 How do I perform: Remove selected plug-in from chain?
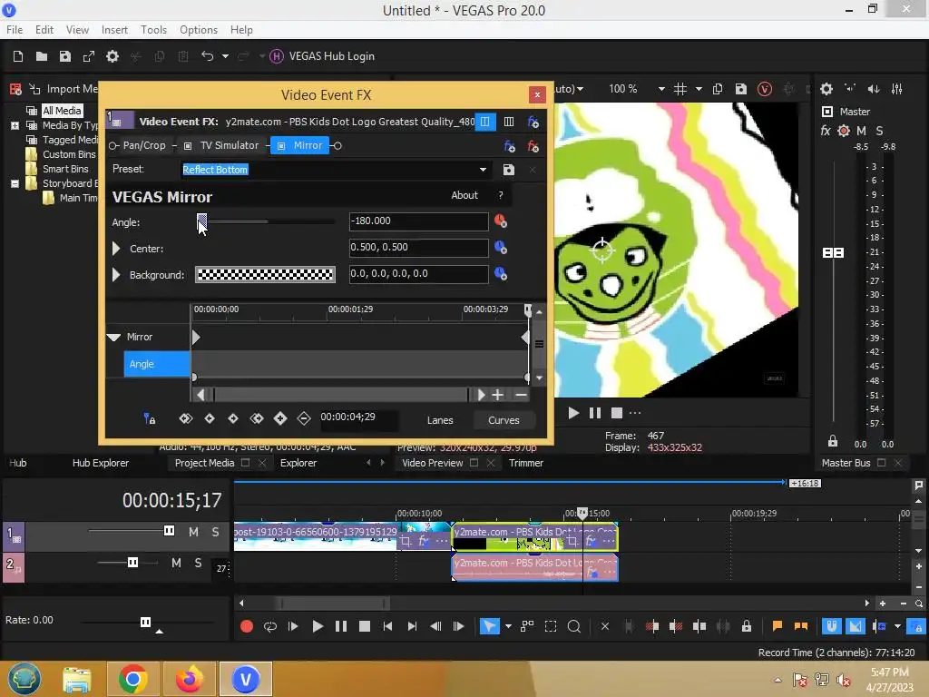pos(533,146)
